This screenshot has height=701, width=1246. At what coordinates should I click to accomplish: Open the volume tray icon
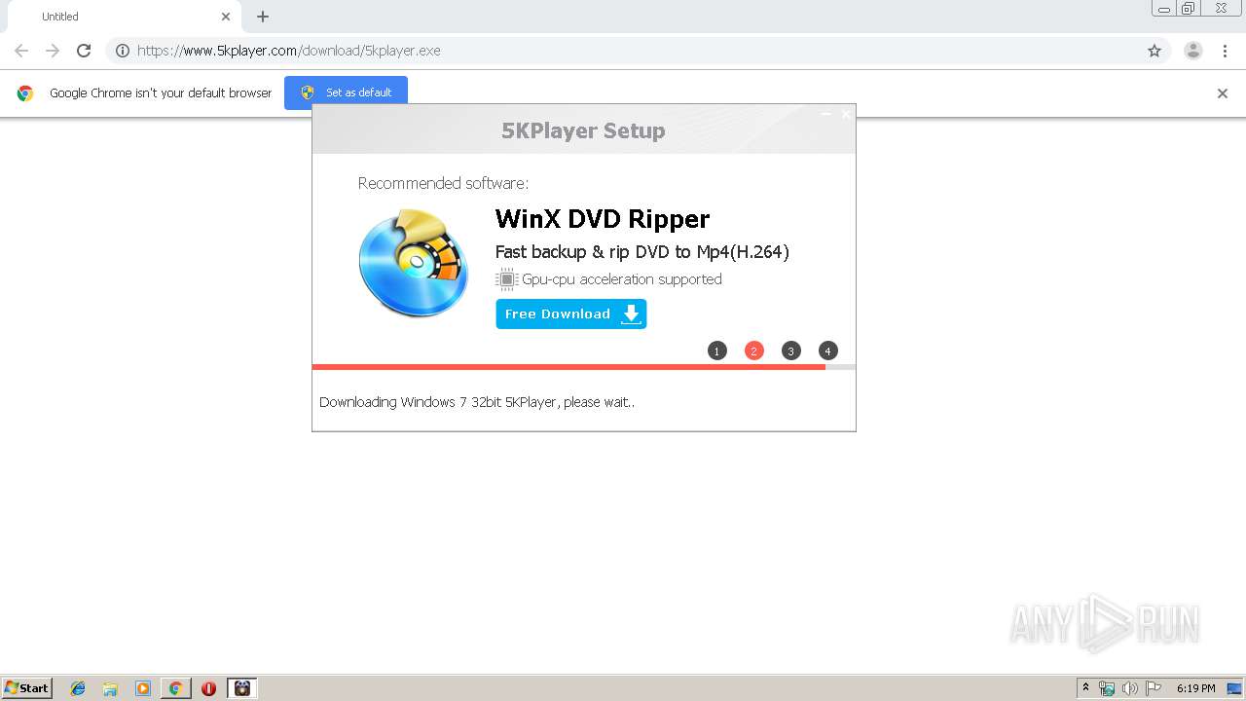1130,688
